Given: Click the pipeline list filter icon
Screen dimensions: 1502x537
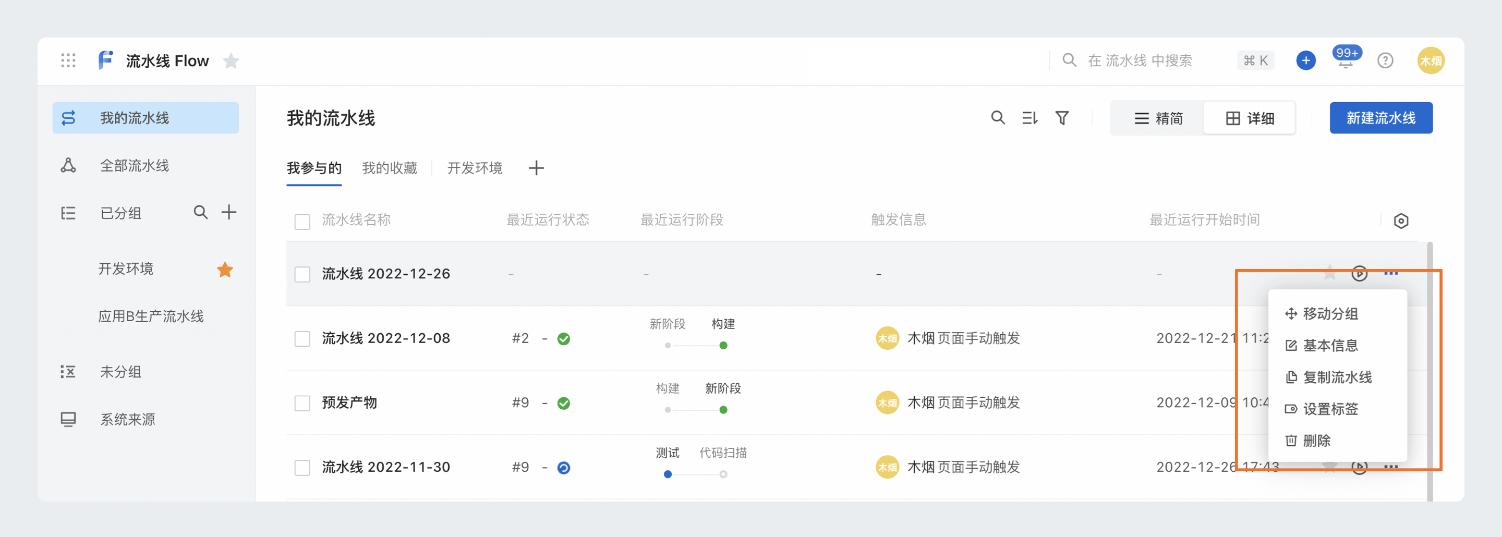Looking at the screenshot, I should coord(1062,118).
